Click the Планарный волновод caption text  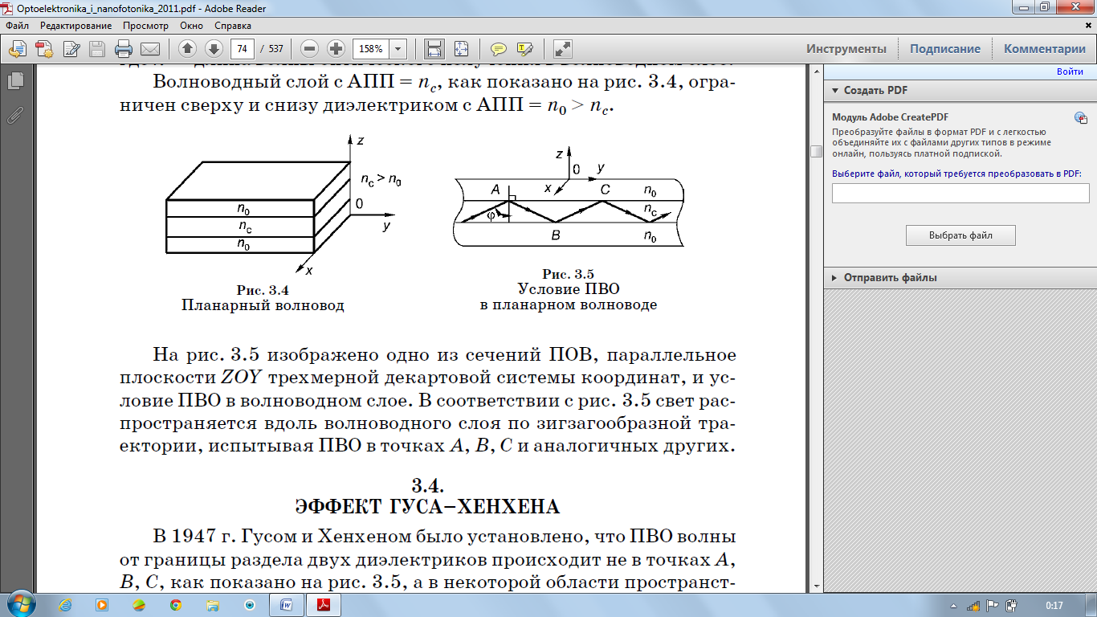click(x=263, y=306)
